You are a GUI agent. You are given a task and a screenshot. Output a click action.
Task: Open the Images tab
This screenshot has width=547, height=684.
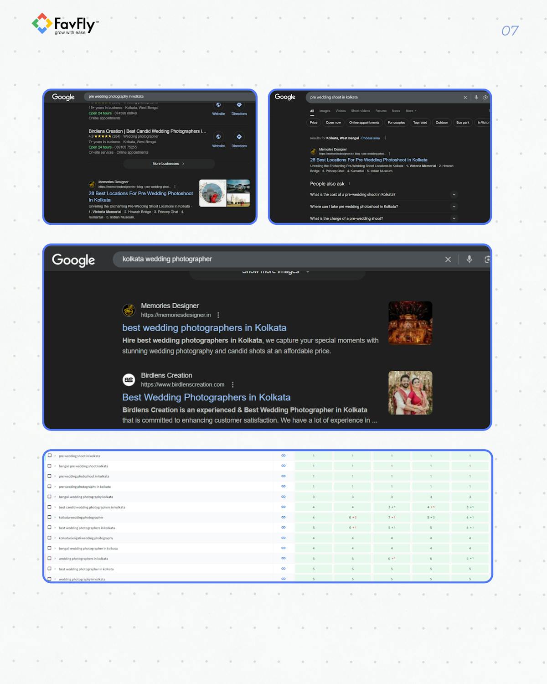click(325, 111)
